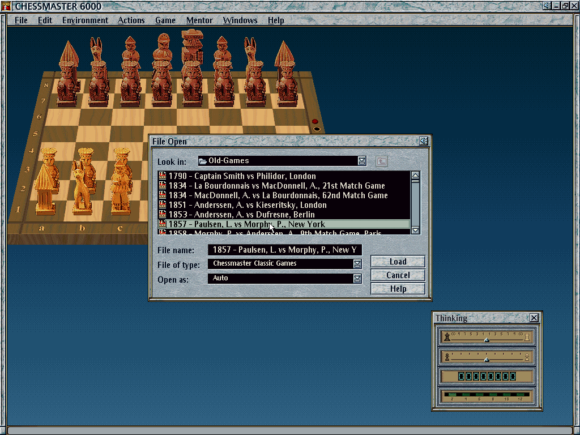Click the speaker icon in File Open dialog
Image resolution: width=580 pixels, height=435 pixels.
pos(424,141)
